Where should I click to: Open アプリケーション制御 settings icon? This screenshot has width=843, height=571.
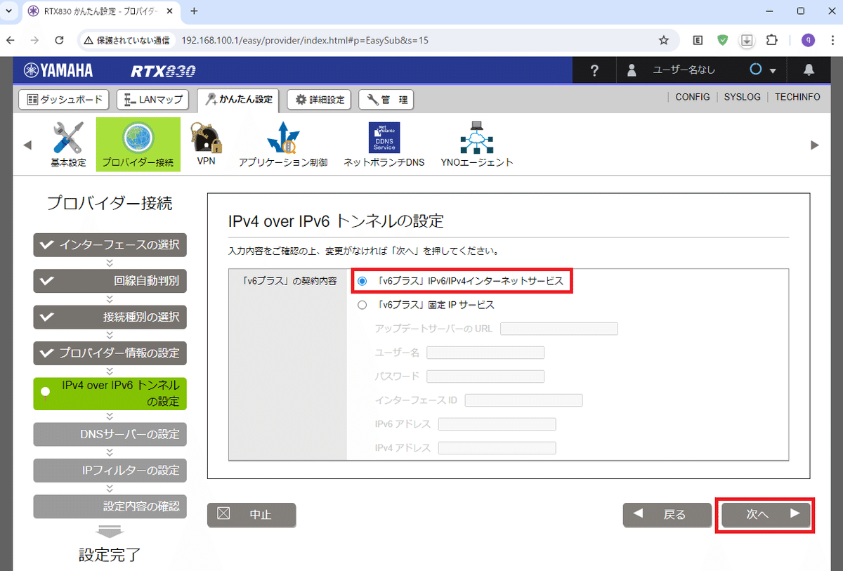pyautogui.click(x=283, y=138)
